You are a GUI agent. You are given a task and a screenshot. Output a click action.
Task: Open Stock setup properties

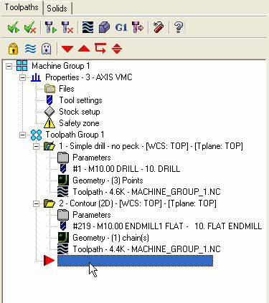tap(80, 112)
